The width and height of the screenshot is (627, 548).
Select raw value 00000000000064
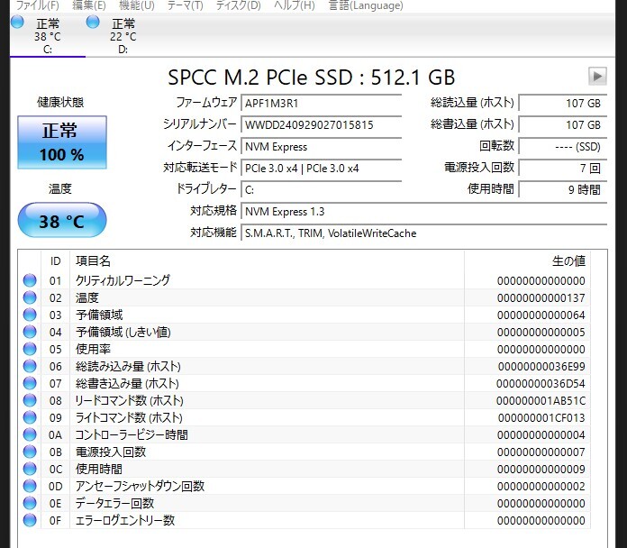pos(541,315)
